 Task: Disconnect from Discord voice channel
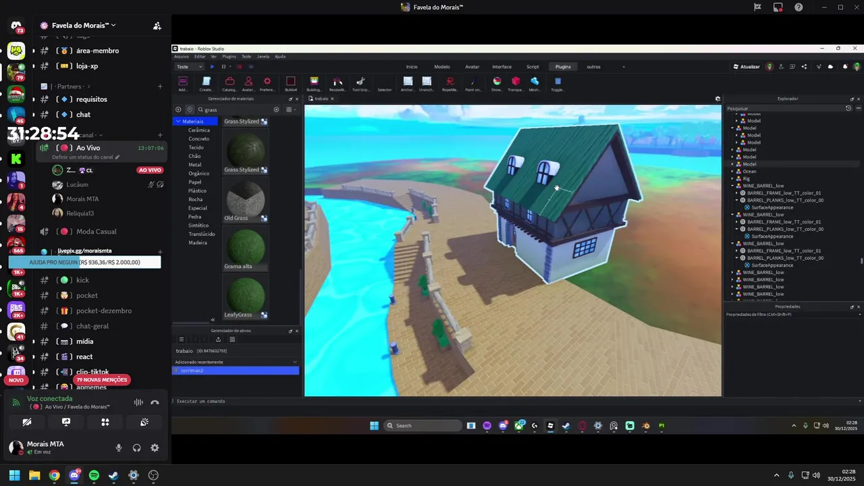tap(155, 402)
